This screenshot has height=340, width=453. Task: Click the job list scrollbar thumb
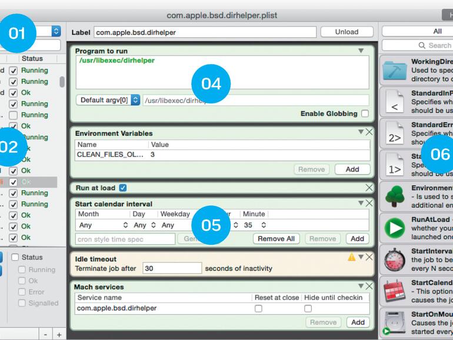click(62, 81)
